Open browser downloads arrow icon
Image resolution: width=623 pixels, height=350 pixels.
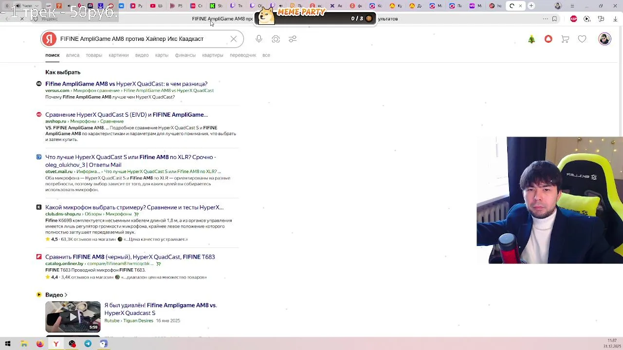tap(615, 18)
